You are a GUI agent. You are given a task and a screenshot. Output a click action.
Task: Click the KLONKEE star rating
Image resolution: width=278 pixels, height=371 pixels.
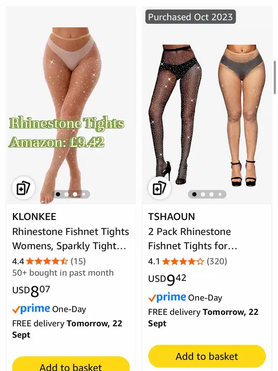coord(47,261)
